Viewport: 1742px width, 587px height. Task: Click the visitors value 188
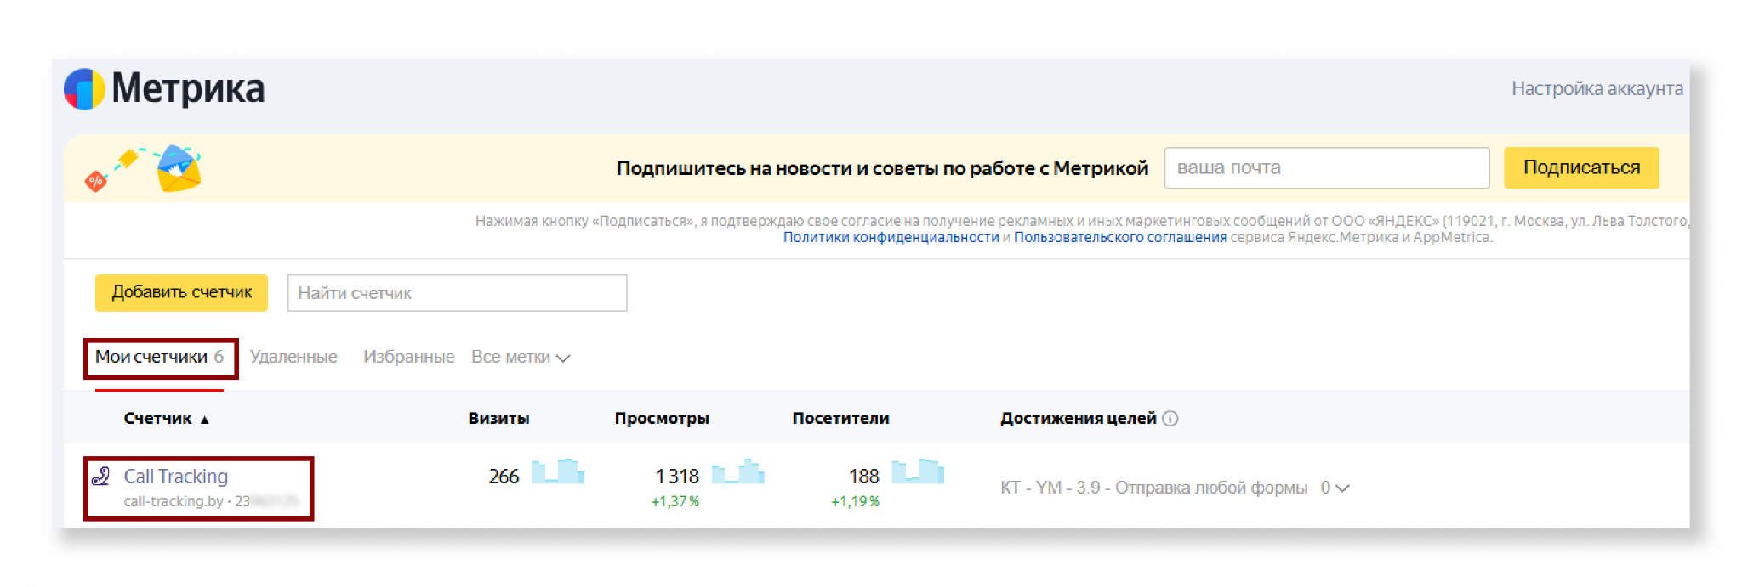[x=863, y=477]
